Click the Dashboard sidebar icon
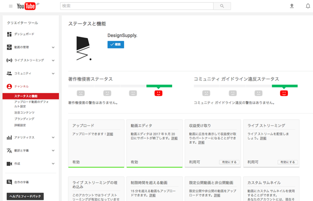Viewport: 313px width, 201px height. pyautogui.click(x=9, y=34)
